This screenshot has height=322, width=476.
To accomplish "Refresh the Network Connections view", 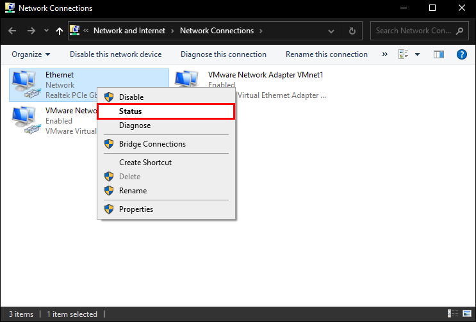I will coord(352,31).
